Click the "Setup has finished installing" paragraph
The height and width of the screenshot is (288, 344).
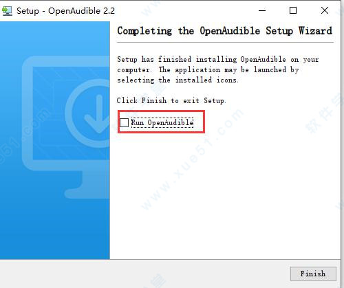click(x=218, y=69)
